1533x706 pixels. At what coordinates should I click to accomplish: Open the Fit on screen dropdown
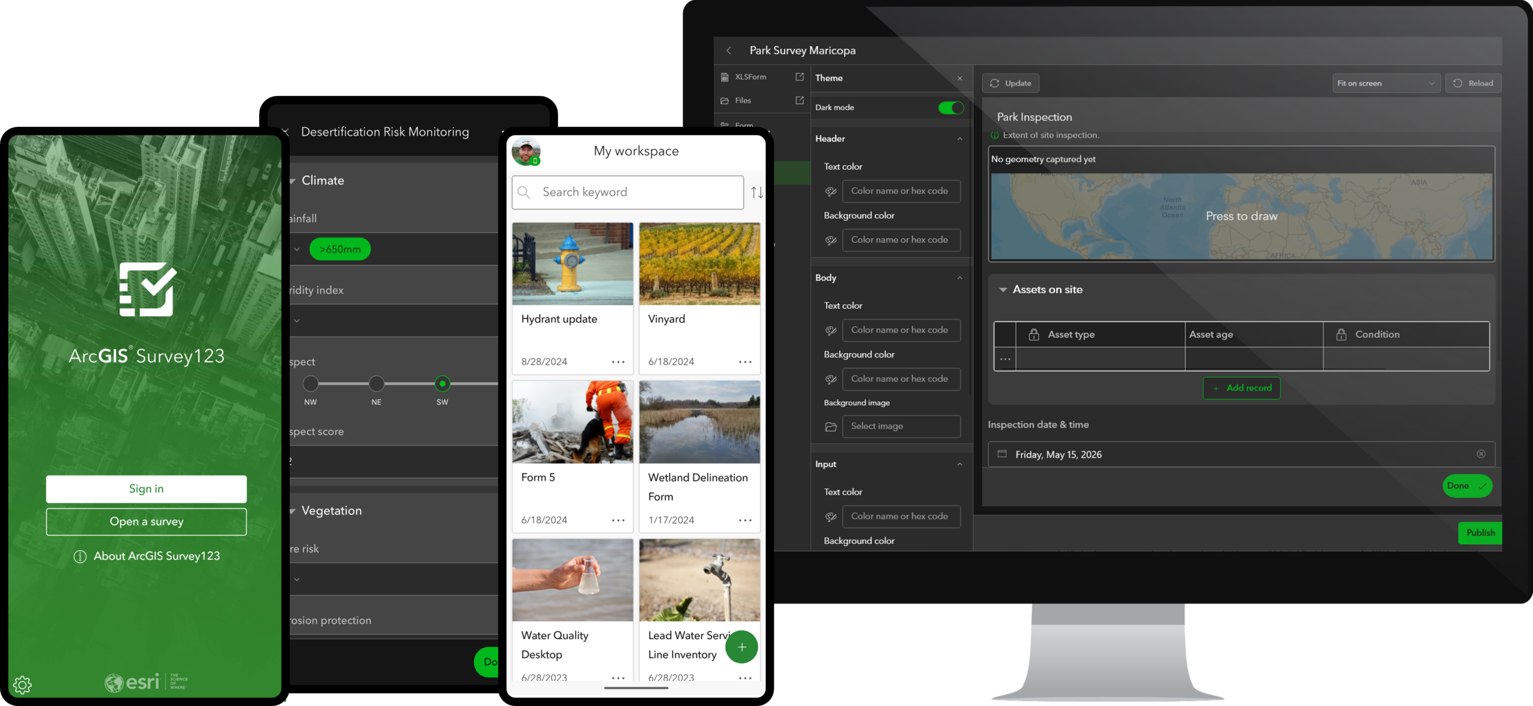[1386, 83]
